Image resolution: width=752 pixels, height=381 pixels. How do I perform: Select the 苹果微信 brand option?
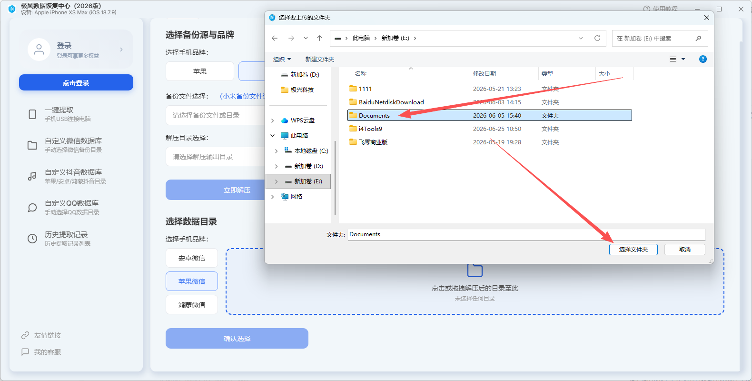pyautogui.click(x=192, y=281)
